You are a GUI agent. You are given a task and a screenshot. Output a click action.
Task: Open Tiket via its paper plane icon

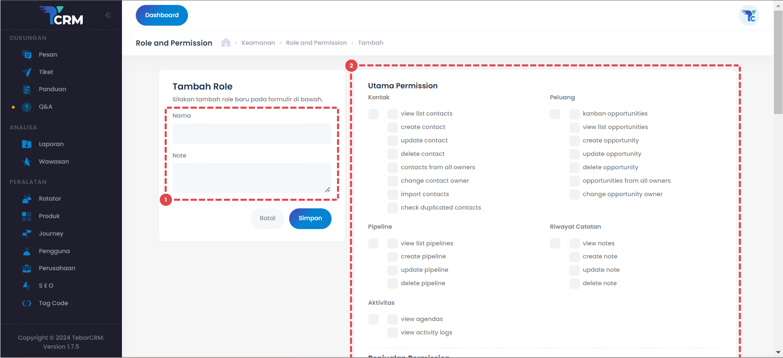coord(27,72)
